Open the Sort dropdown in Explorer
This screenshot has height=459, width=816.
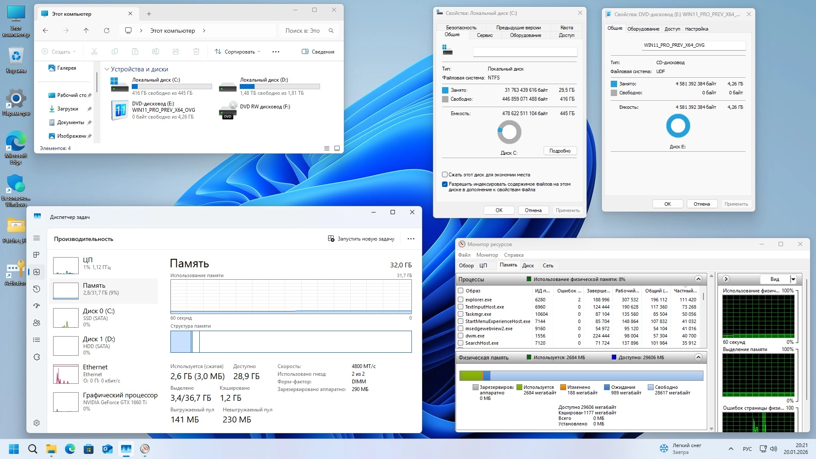tap(237, 52)
